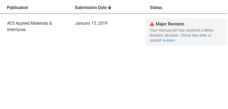The height and width of the screenshot is (109, 228).
Task: Click the word "Minor" in status message
Action: 209,30
